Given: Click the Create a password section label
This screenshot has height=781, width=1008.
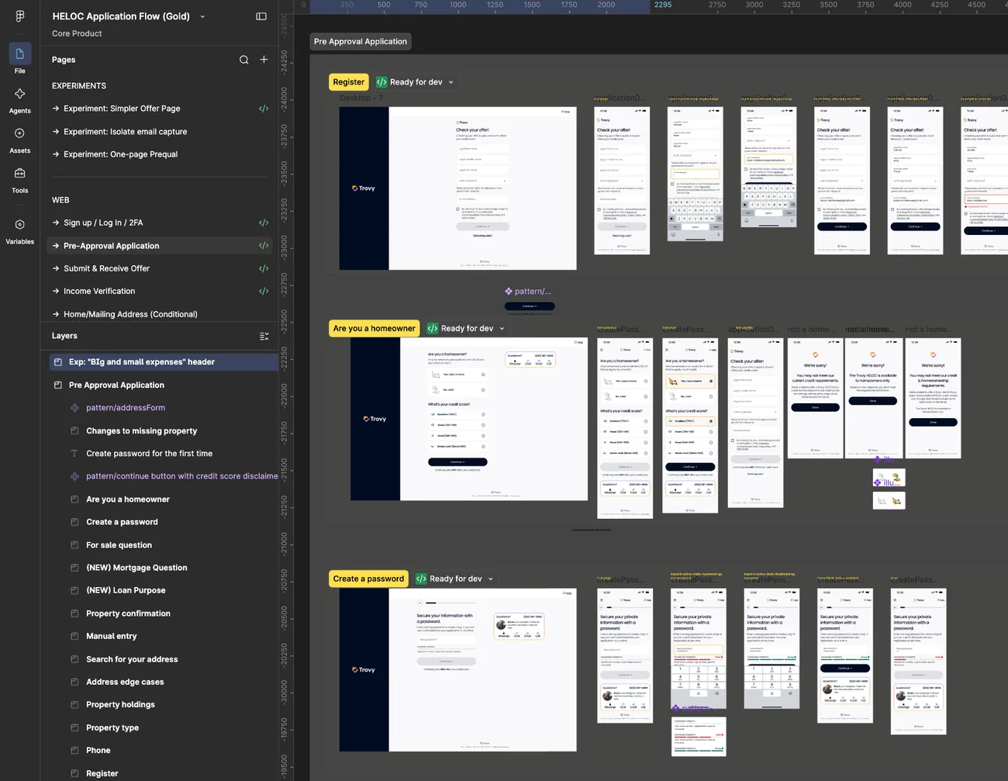Looking at the screenshot, I should [x=368, y=579].
